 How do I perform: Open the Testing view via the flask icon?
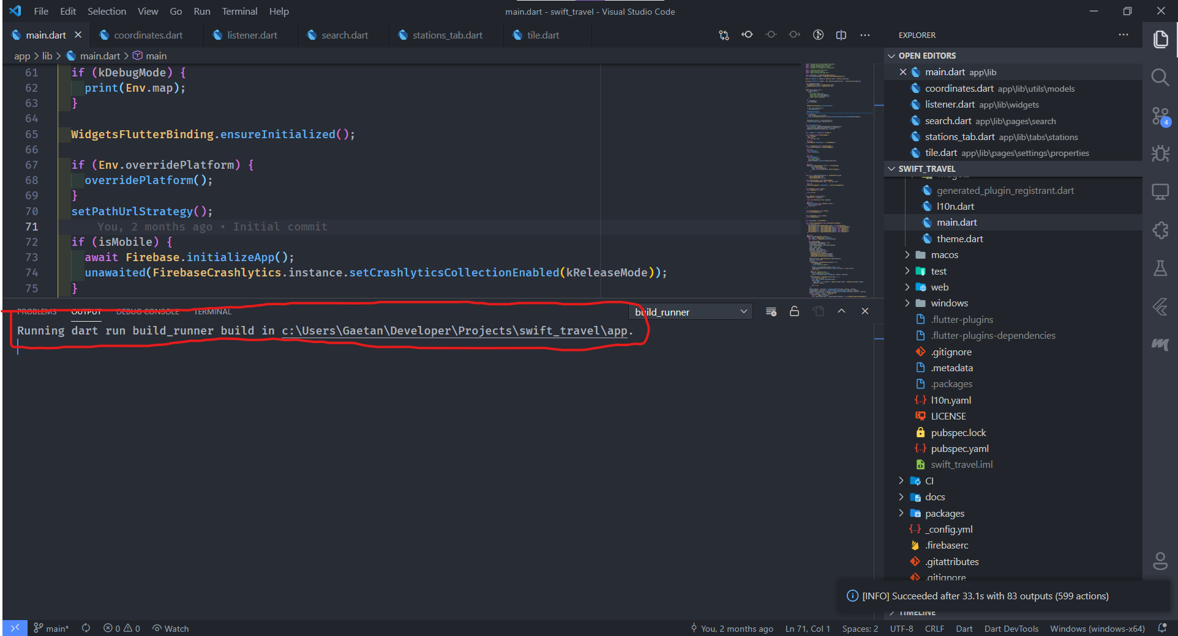pyautogui.click(x=1160, y=267)
